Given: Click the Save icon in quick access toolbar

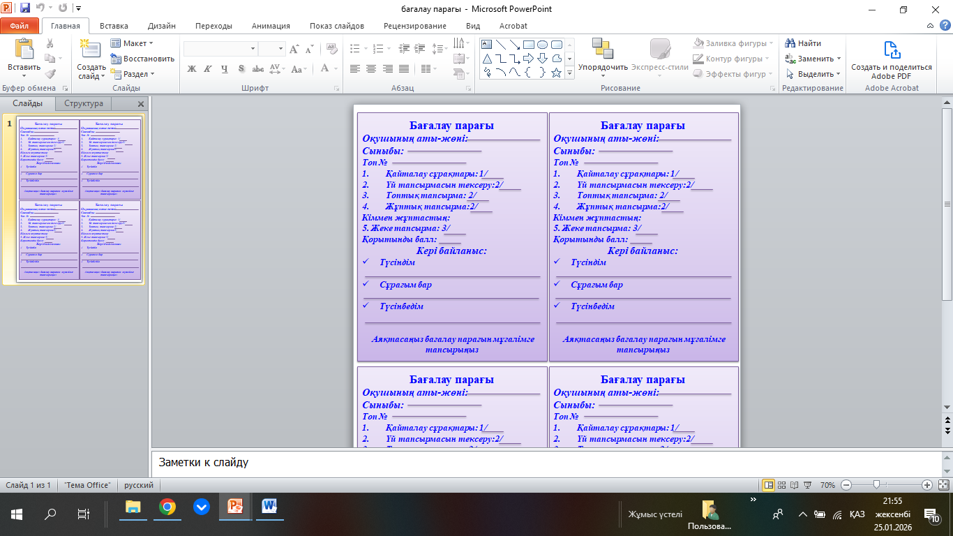Looking at the screenshot, I should (x=25, y=9).
